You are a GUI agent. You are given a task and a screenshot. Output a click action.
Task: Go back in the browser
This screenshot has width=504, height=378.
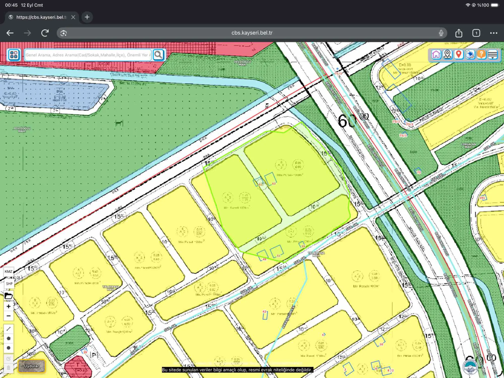pyautogui.click(x=10, y=33)
